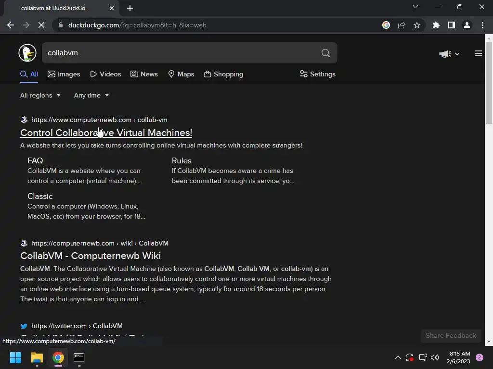Click the page vertical scrollbar thumb
The height and width of the screenshot is (369, 493).
[489, 83]
